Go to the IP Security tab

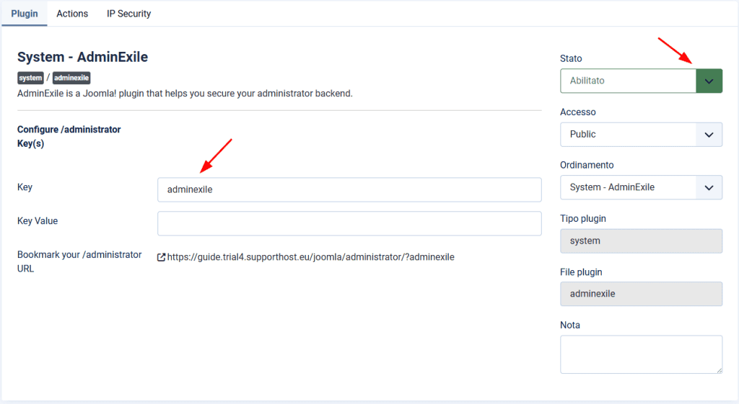129,14
